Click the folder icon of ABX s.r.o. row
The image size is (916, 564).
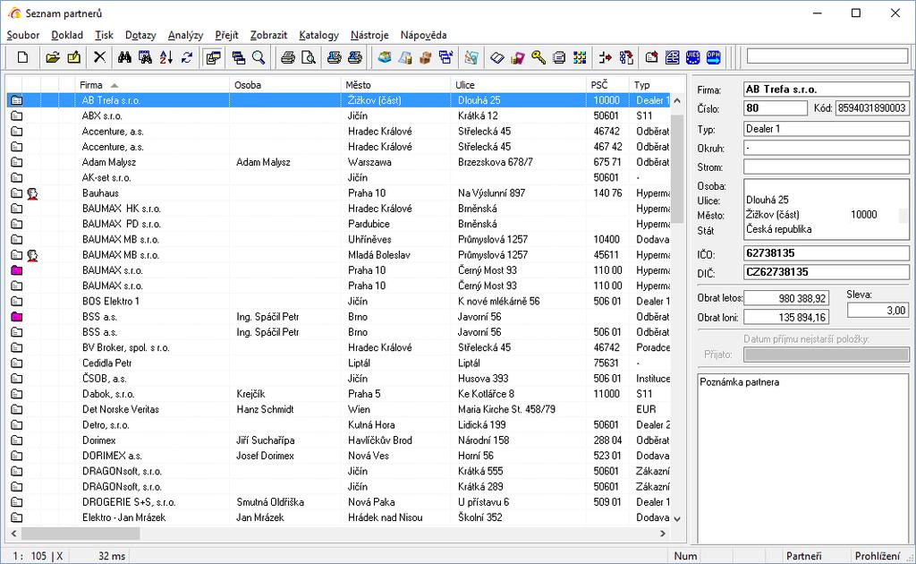pos(16,115)
